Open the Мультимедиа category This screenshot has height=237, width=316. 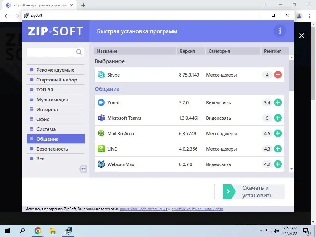[x=56, y=100]
